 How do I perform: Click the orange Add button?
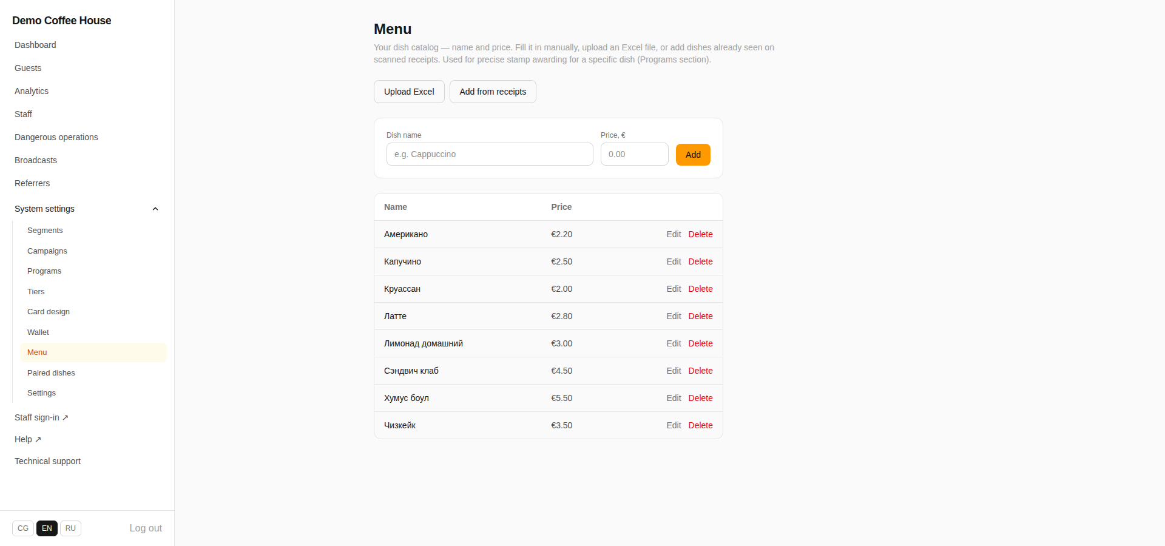693,155
